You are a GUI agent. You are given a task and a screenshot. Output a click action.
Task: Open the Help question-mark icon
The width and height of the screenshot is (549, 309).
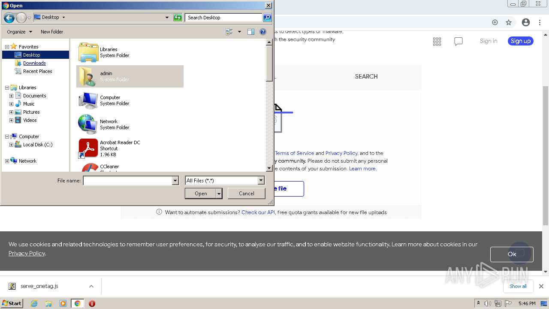point(263,32)
